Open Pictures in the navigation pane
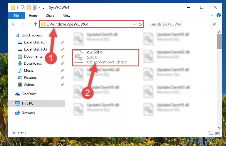This screenshot has width=226, height=146. [30, 78]
